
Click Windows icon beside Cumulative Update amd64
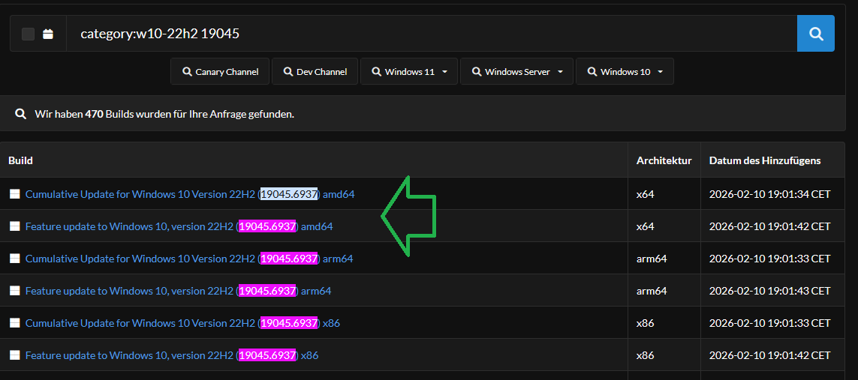(15, 194)
